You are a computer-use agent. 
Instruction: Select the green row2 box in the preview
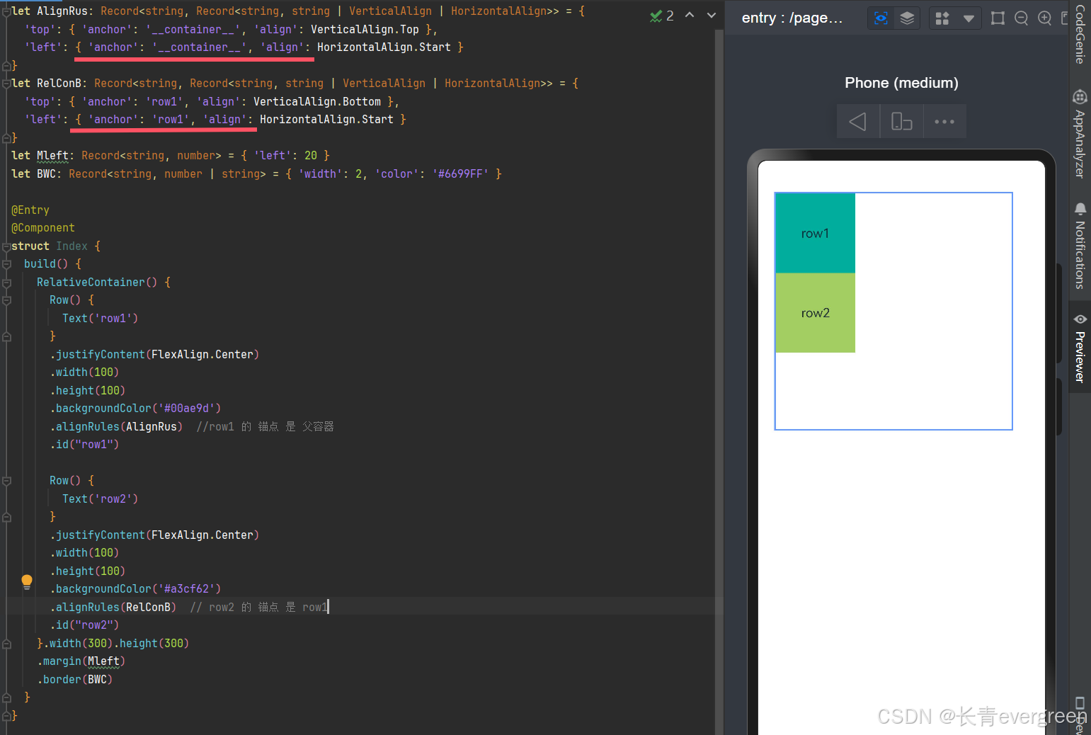[816, 313]
